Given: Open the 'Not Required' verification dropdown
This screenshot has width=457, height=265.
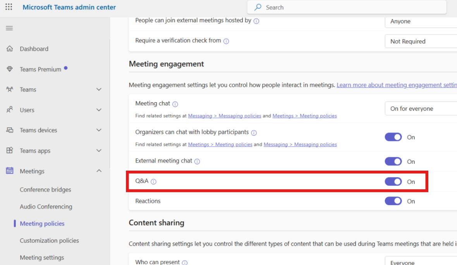Looking at the screenshot, I should pyautogui.click(x=421, y=41).
